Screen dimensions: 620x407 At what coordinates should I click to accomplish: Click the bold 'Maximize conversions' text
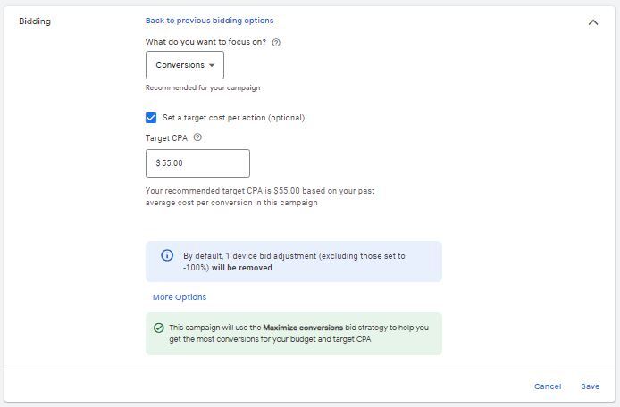(x=303, y=328)
